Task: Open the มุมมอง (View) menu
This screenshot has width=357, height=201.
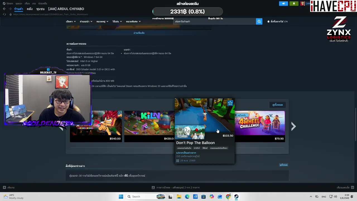Action: [x=19, y=3]
